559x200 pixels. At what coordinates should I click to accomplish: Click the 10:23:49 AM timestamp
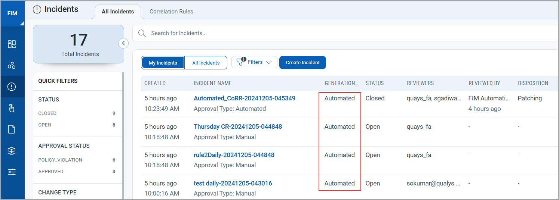(162, 109)
